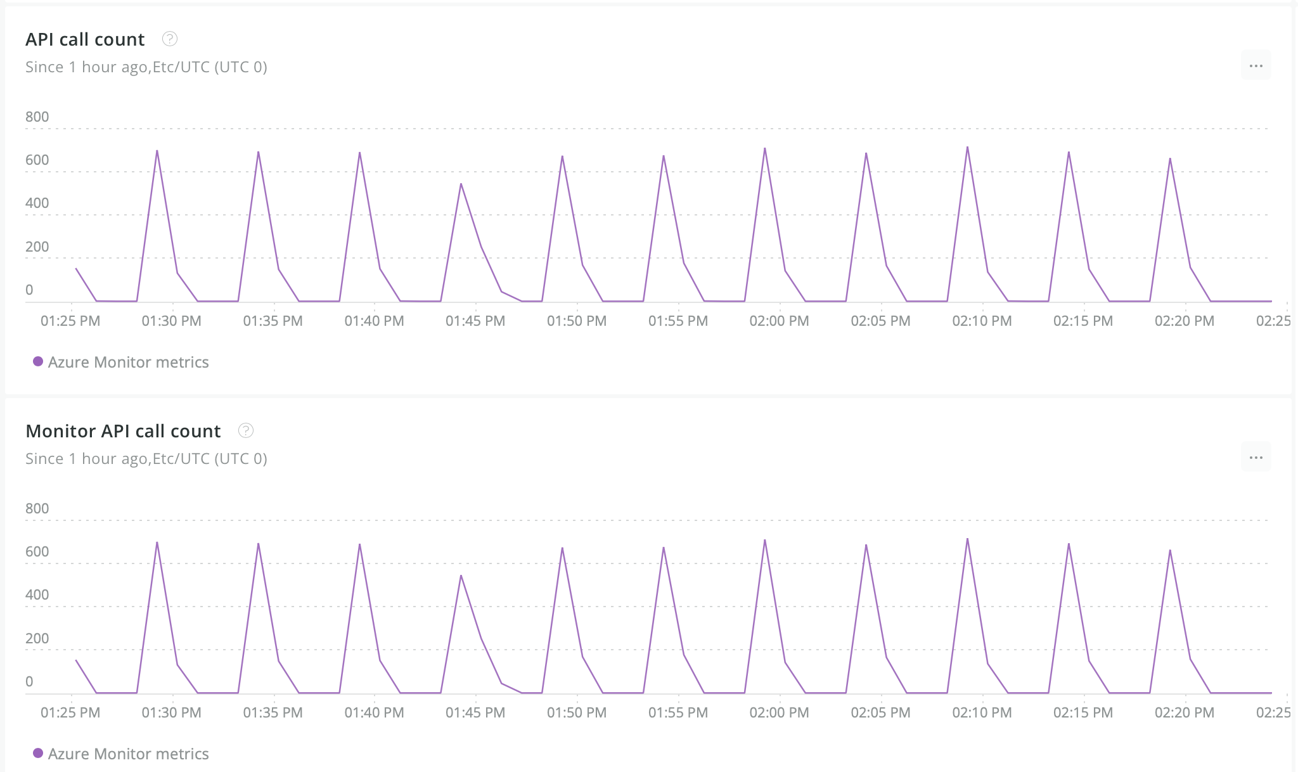Screen dimensions: 1298x772
Task: Click the 01:50 PM axis label in the API call count chart
Action: pos(577,321)
